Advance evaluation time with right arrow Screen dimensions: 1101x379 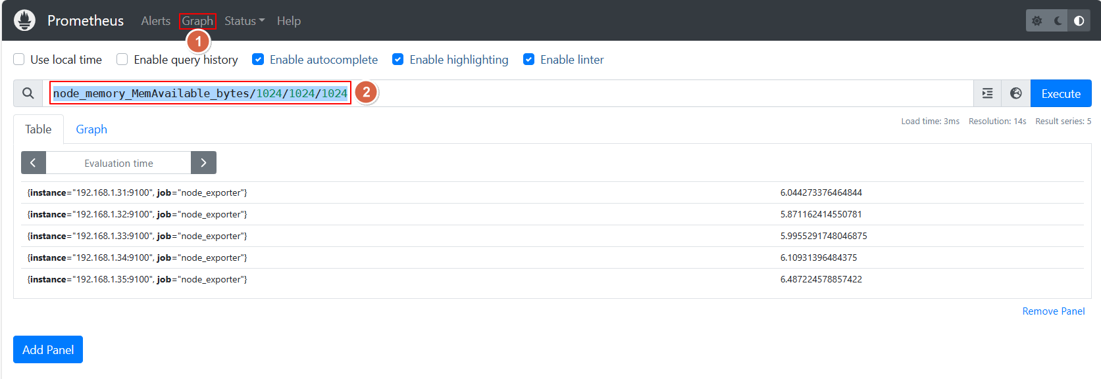coord(203,163)
